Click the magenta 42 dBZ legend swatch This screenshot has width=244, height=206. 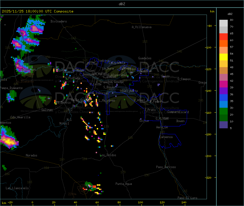click(x=223, y=84)
